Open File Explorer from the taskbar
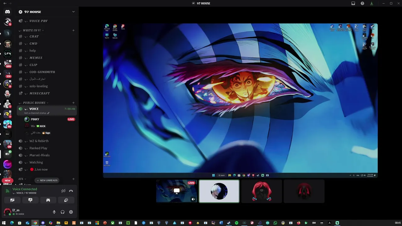Image resolution: width=402 pixels, height=226 pixels. (58, 223)
